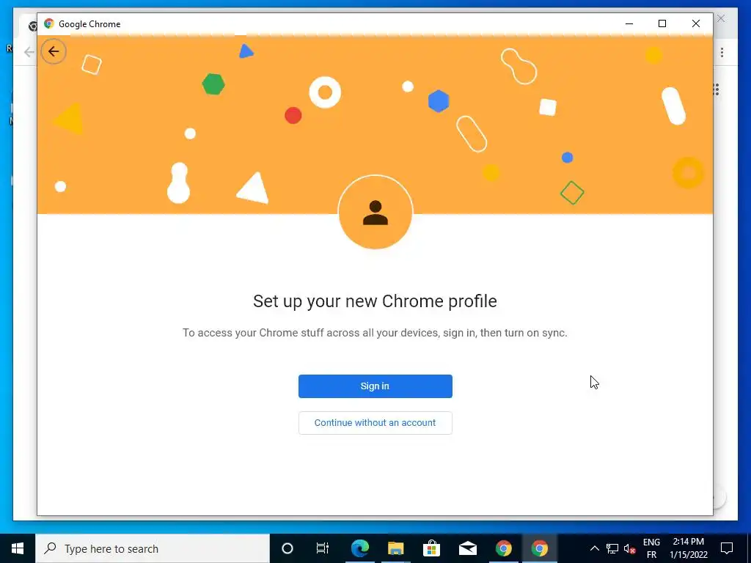
Task: Close the Google Chrome profile dialog
Action: coord(696,23)
